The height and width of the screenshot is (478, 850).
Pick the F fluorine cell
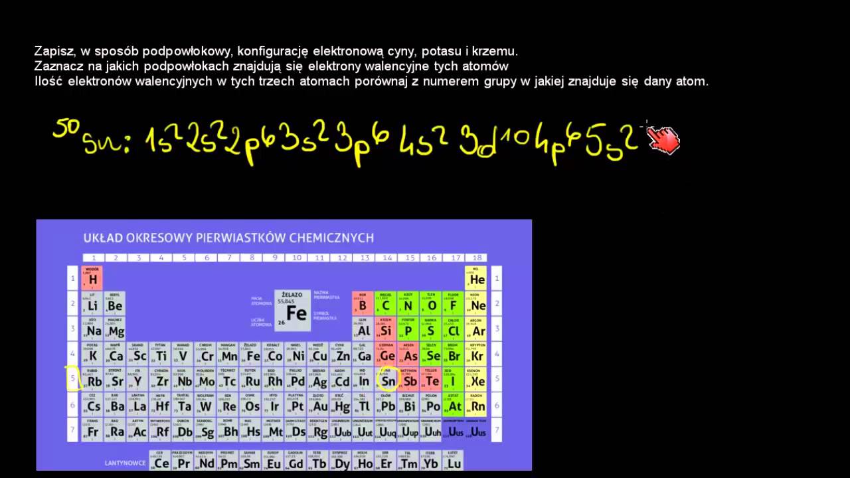point(454,303)
